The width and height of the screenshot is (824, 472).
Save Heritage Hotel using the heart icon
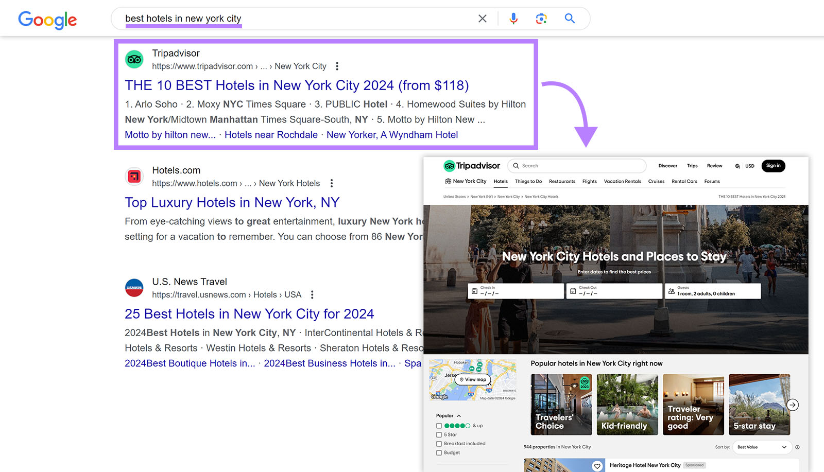tap(597, 465)
